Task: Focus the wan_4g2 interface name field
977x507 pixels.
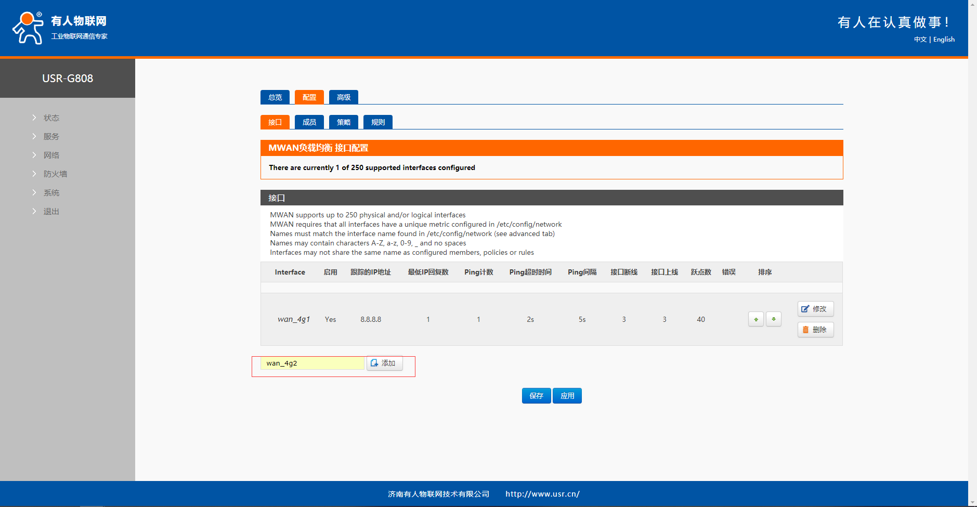Action: [x=312, y=363]
